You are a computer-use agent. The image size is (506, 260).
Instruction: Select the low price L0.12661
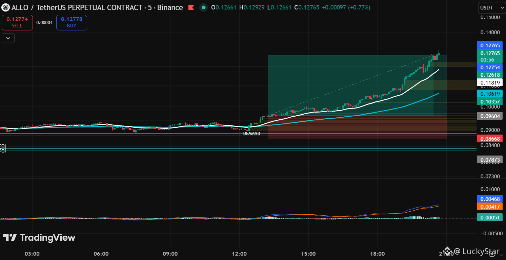tap(279, 7)
